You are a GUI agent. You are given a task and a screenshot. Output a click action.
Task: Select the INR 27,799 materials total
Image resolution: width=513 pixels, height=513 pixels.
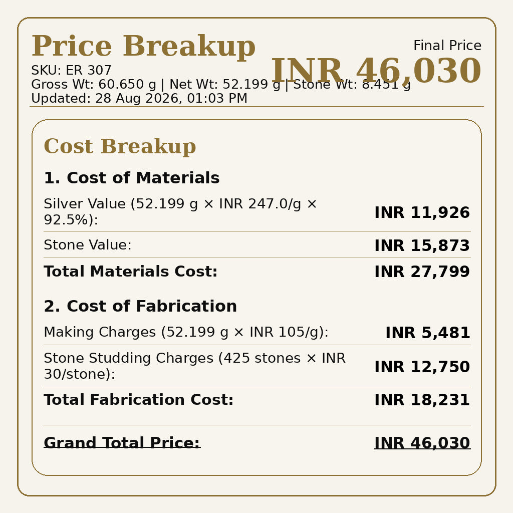click(422, 272)
